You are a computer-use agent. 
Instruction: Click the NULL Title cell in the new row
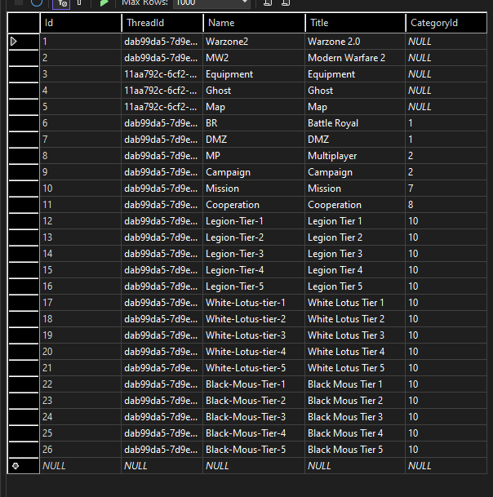pyautogui.click(x=355, y=466)
